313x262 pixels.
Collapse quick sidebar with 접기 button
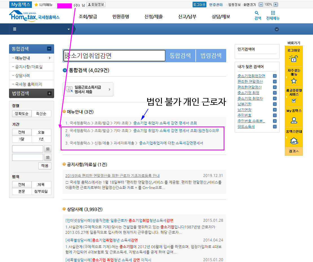294,151
